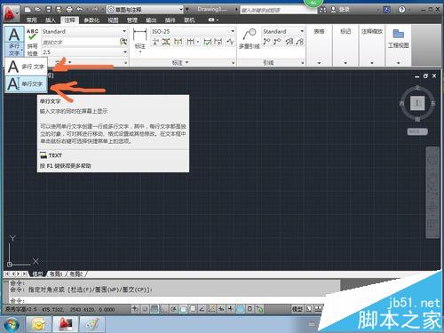The image size is (444, 333).
Task: Switch to the 输出 ribbon tab
Action: [x=151, y=20]
